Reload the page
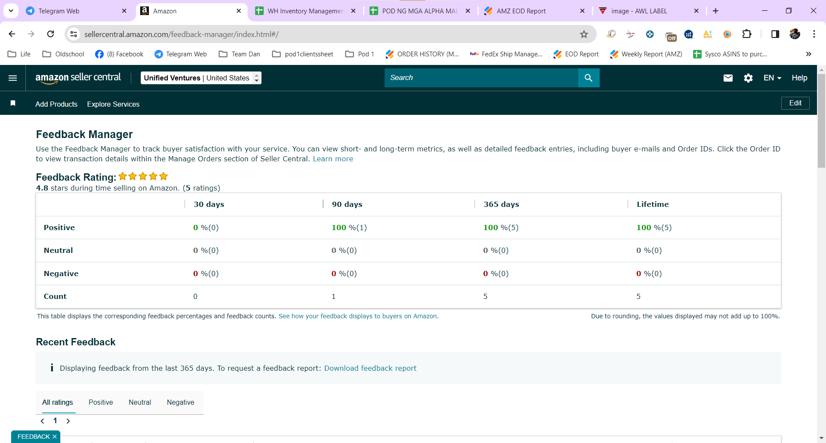The image size is (826, 443). 50,34
